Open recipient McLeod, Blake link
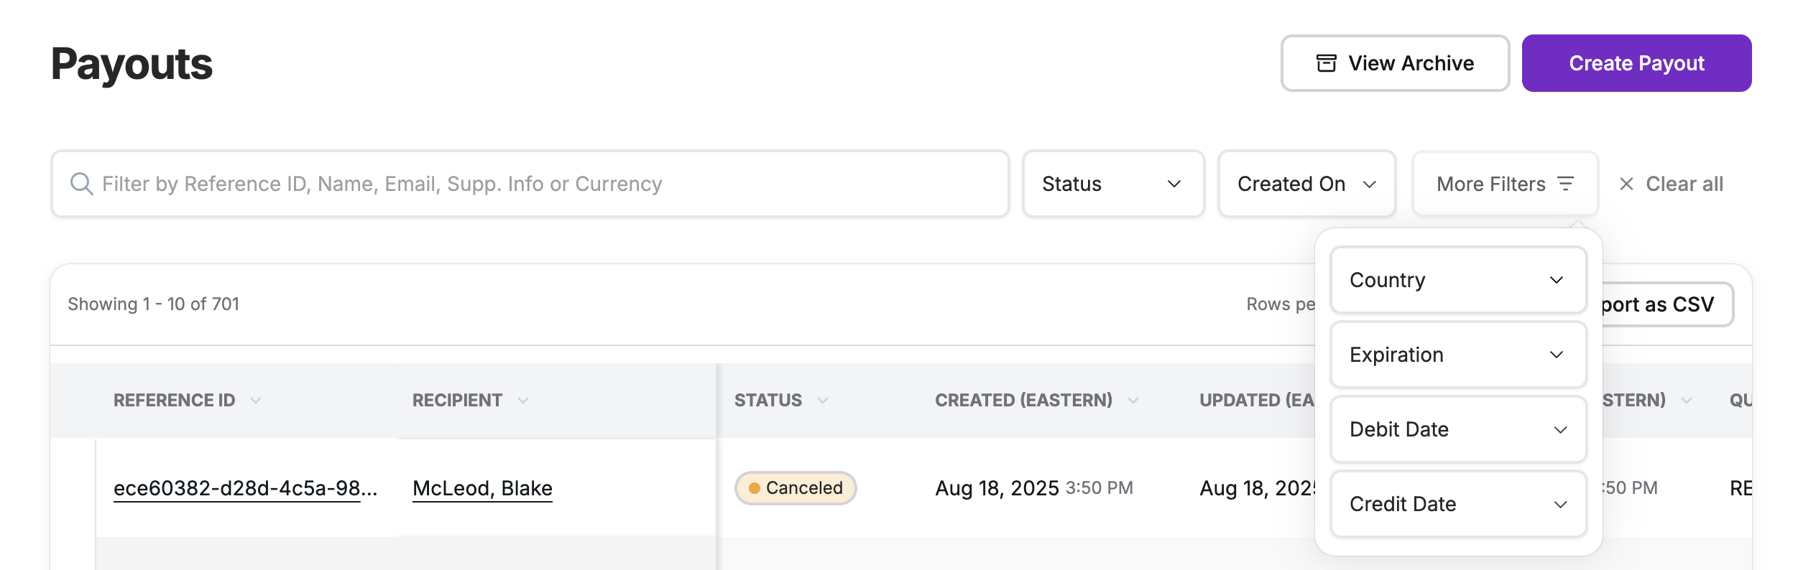This screenshot has width=1798, height=570. 482,488
